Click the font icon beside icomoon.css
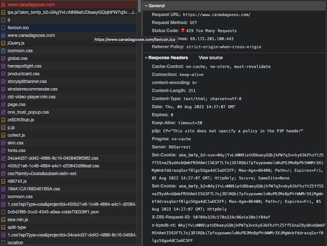This screenshot has width=327, height=246. [3, 51]
